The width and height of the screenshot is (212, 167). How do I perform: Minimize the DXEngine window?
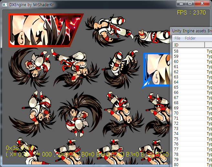[x=181, y=3]
